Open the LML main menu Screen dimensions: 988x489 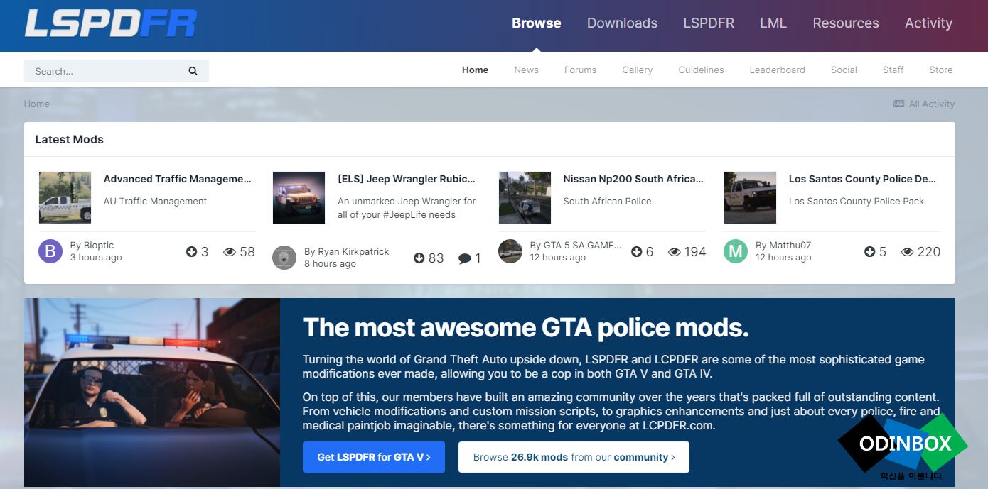[773, 23]
